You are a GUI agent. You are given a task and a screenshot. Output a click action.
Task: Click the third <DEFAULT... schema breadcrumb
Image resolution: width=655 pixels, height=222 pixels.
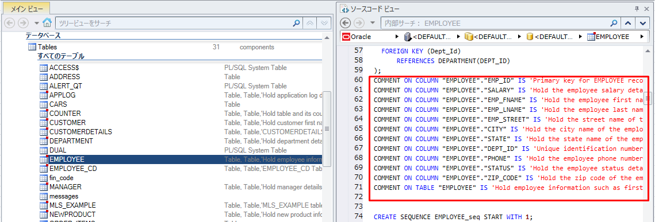click(x=550, y=37)
